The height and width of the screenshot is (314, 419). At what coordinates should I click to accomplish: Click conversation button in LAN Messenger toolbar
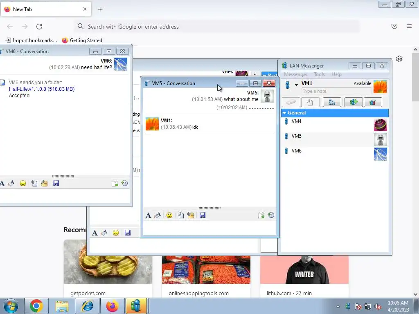pyautogui.click(x=291, y=102)
